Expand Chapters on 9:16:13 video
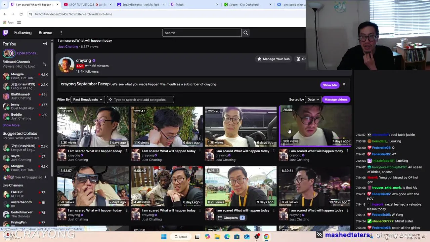This screenshot has width=430, height=242. tap(231, 218)
